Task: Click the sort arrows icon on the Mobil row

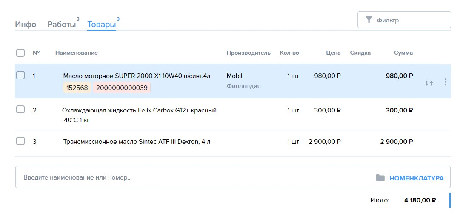Action: (x=429, y=83)
